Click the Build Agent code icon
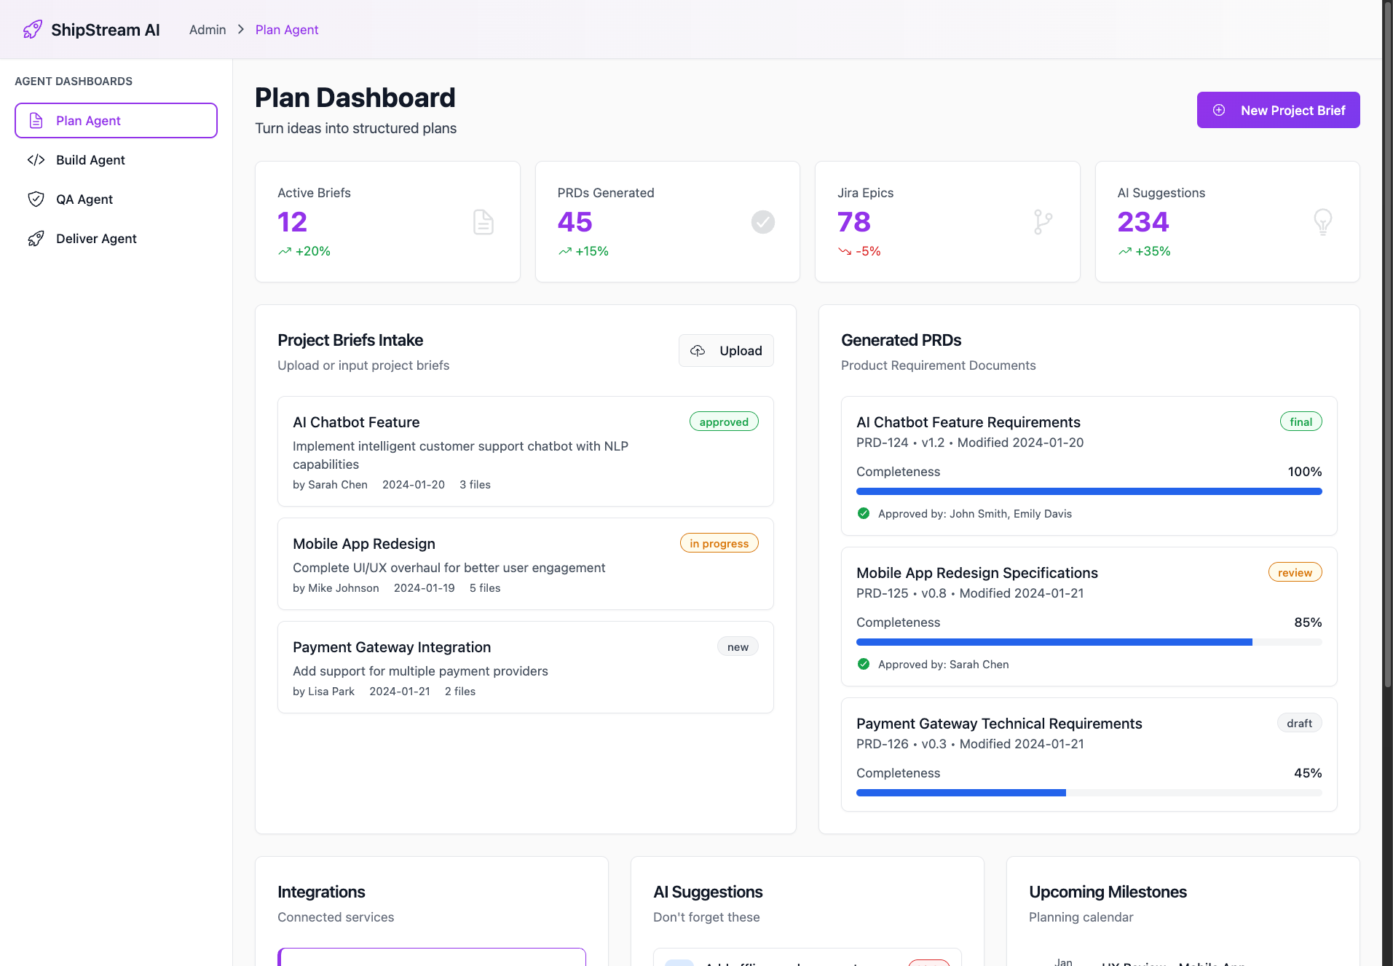Screen dimensions: 1393x966 point(36,159)
